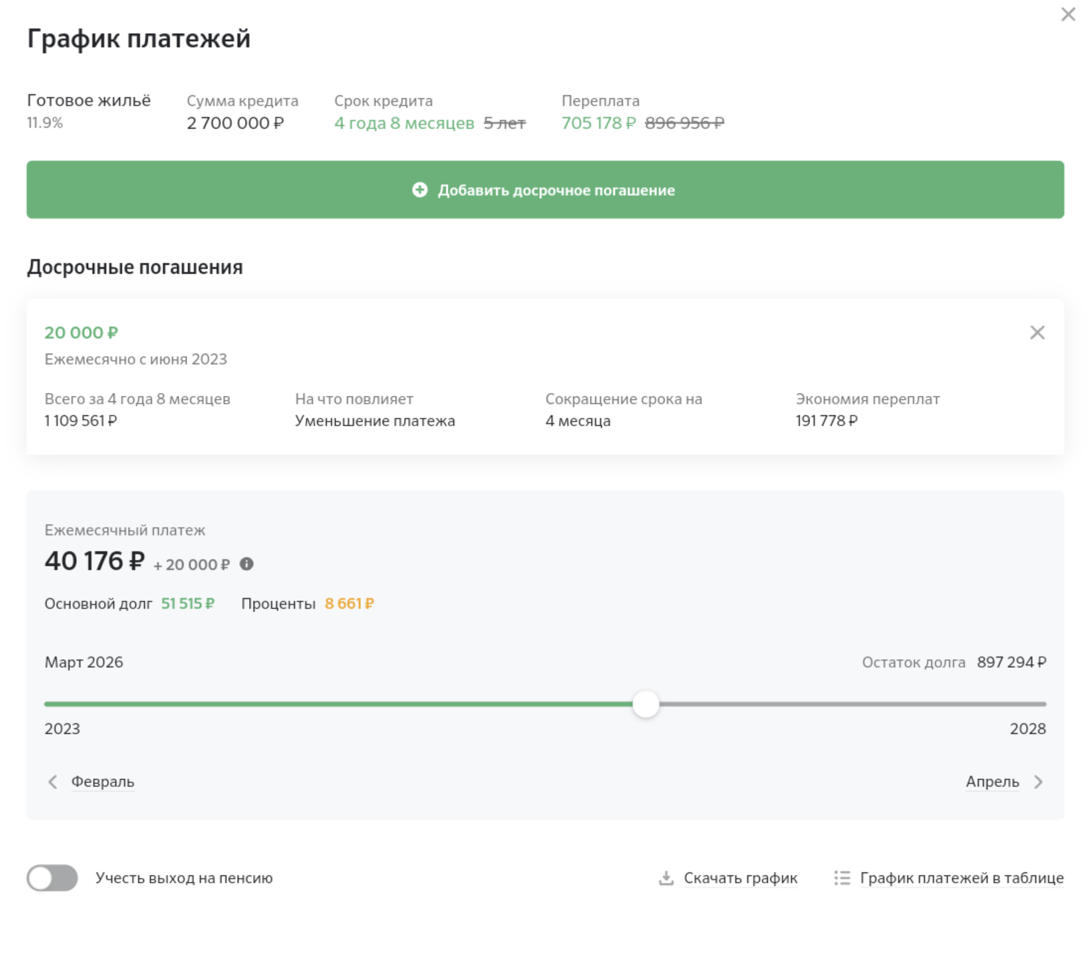This screenshot has height=958, width=1089.
Task: Click the right chevron after Апрель
Action: click(1038, 782)
